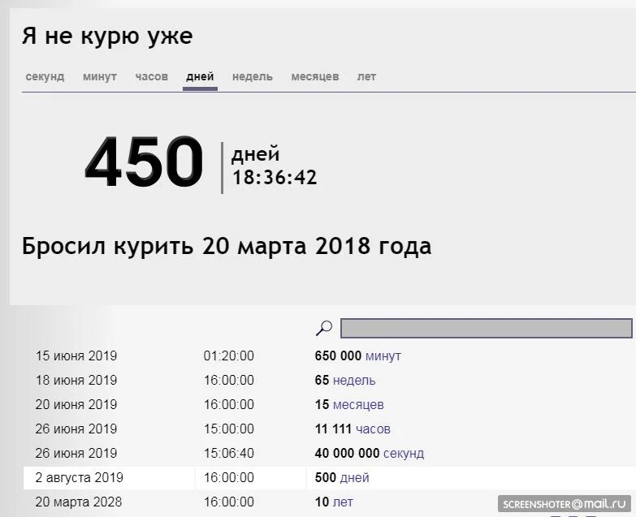
Task: Switch to the часов tab
Action: click(x=152, y=76)
